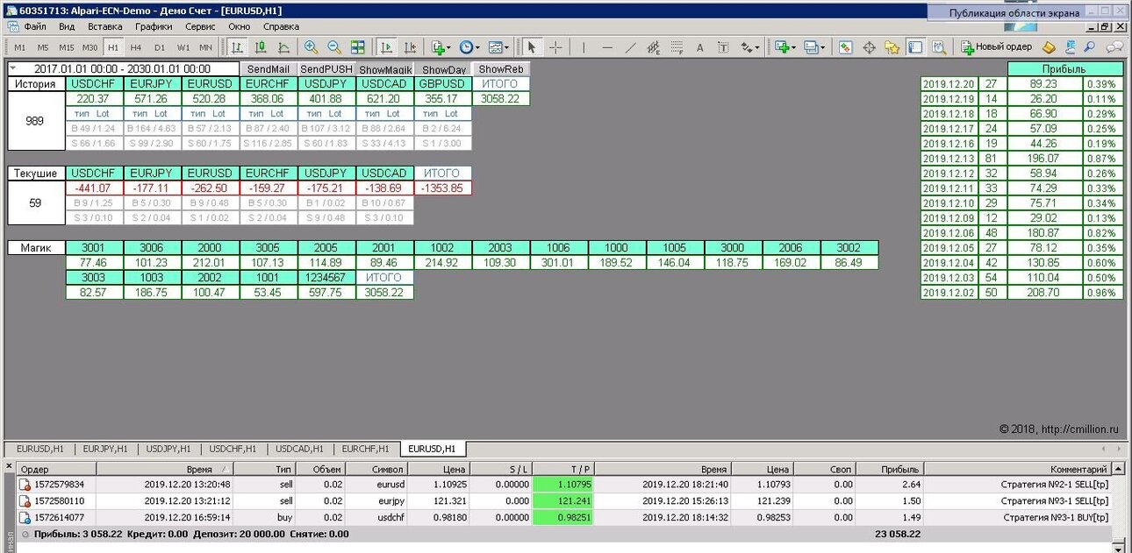Screen dimensions: 1132x553
Task: Pick the vertical line drawing tool
Action: tap(584, 47)
